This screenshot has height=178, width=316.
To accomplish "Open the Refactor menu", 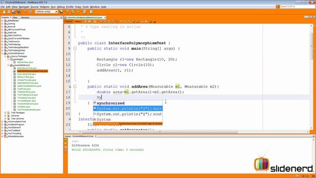I will coord(45,7).
